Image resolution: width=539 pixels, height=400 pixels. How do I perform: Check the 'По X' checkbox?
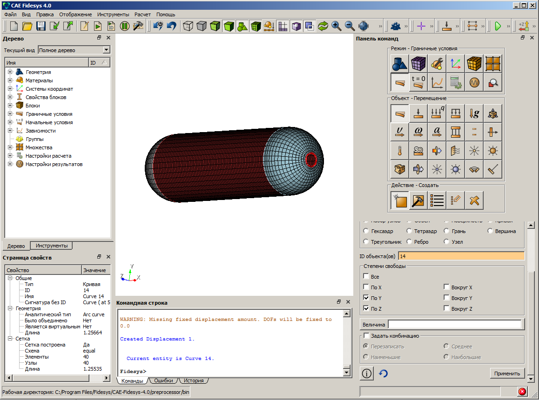pos(366,287)
